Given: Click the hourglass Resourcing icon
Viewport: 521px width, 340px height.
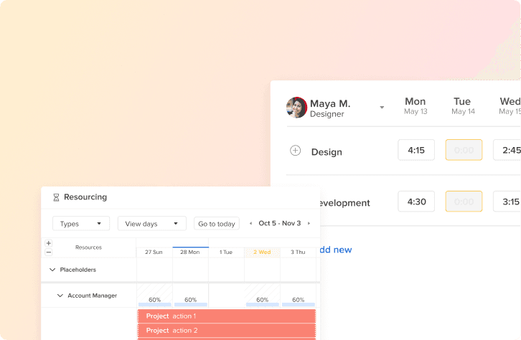Looking at the screenshot, I should pyautogui.click(x=56, y=197).
